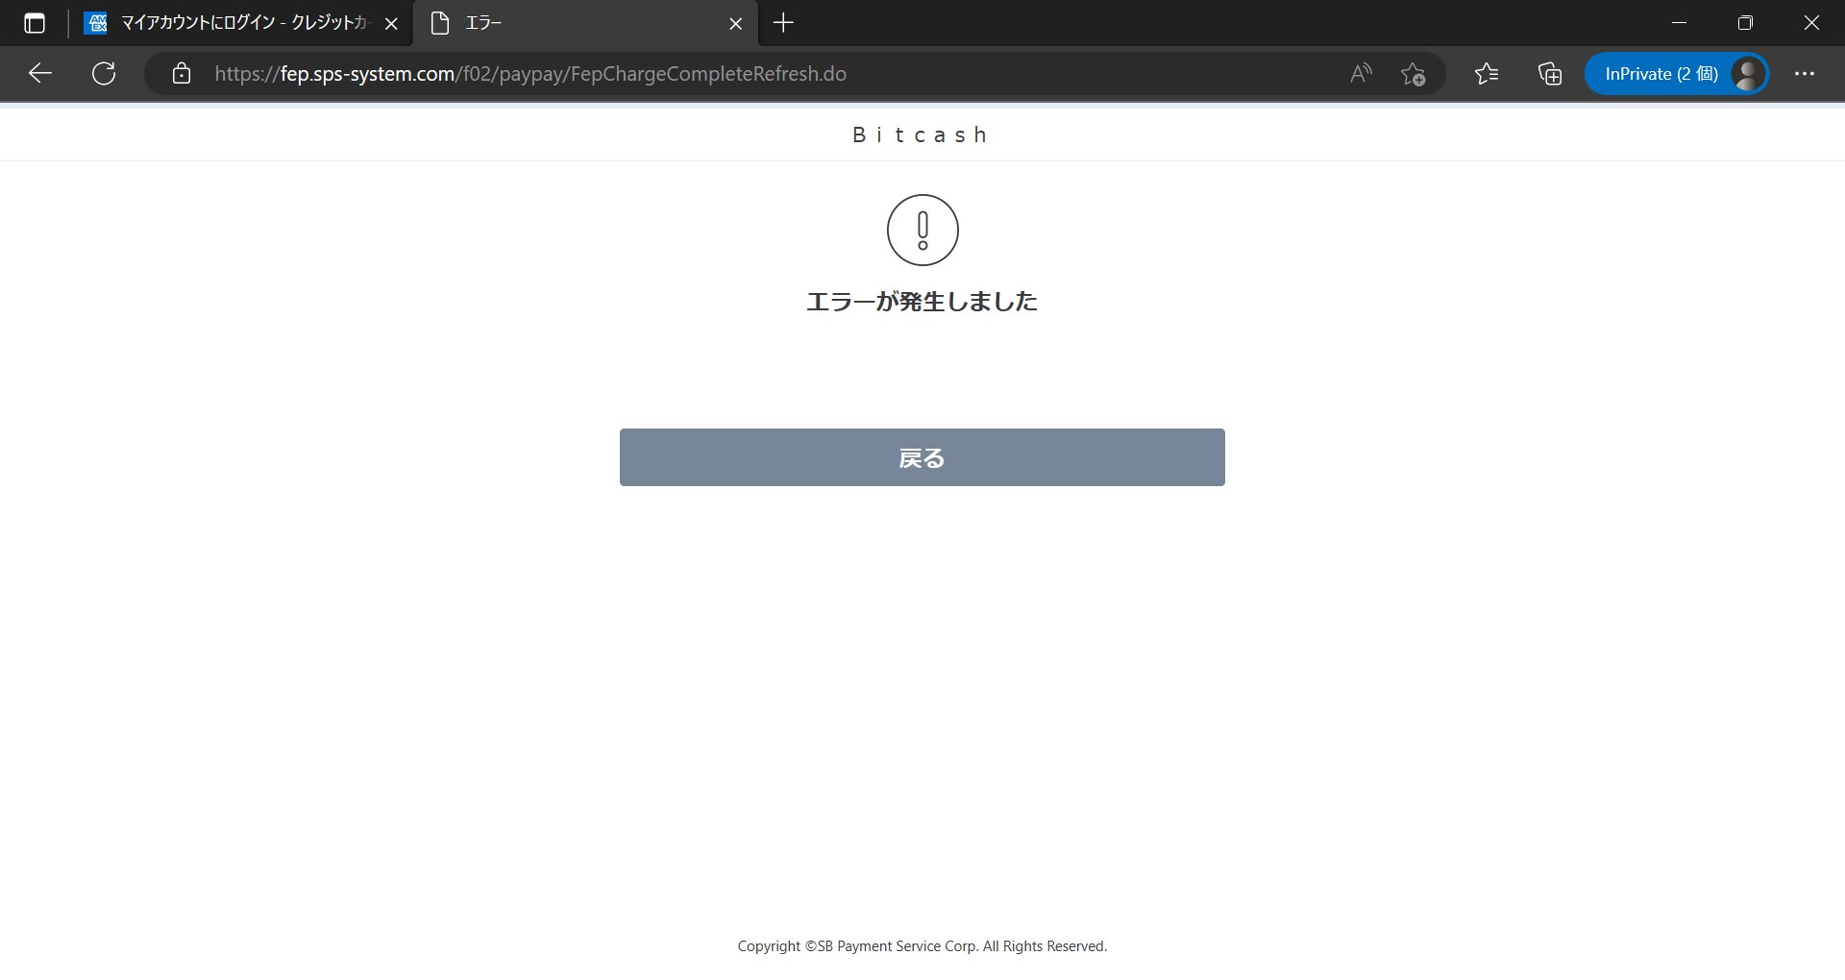Go back using the browser back arrow
Screen dimensions: 1845x980
click(x=40, y=73)
